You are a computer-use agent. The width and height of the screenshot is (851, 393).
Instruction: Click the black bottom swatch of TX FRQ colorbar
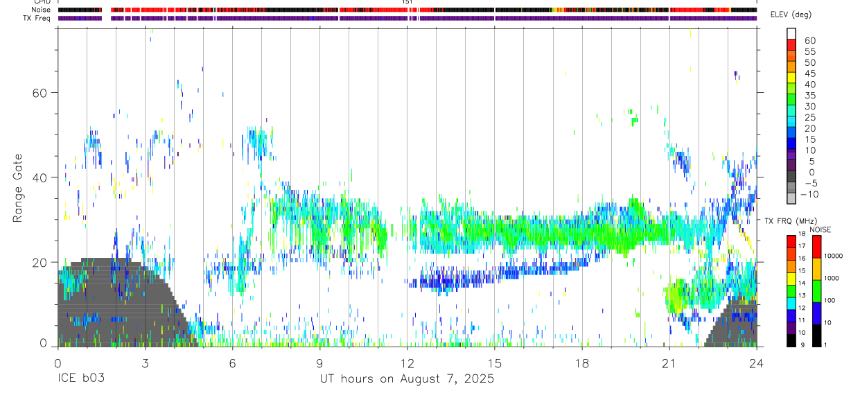point(791,340)
